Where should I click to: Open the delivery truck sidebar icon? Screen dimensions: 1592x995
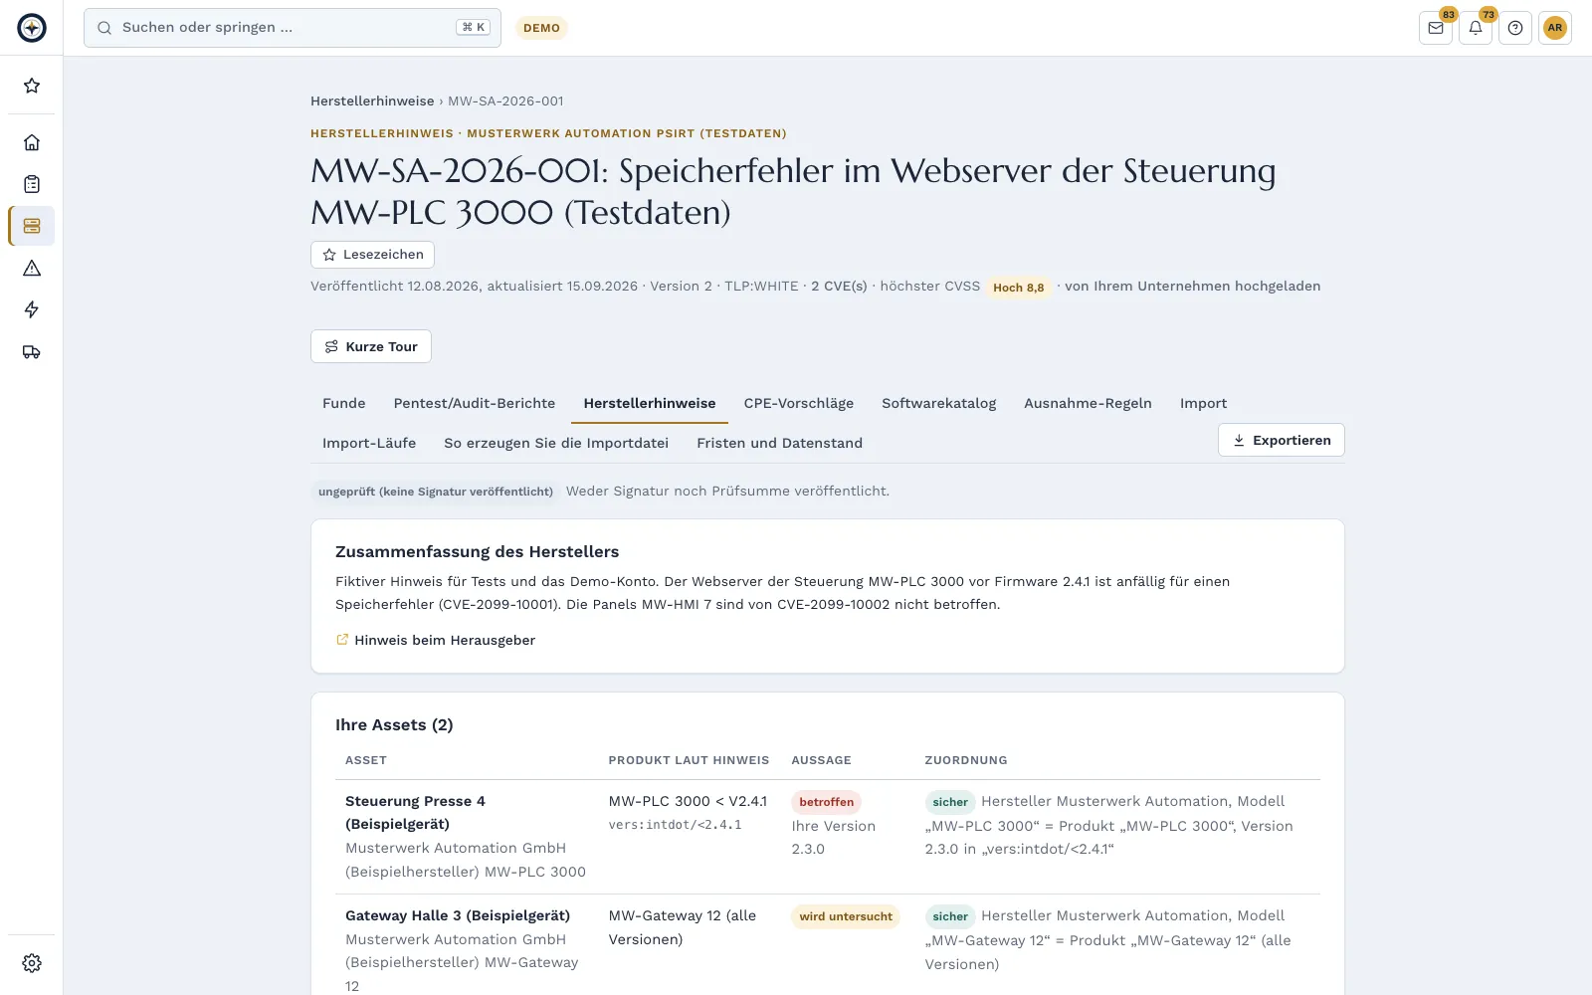(x=32, y=351)
